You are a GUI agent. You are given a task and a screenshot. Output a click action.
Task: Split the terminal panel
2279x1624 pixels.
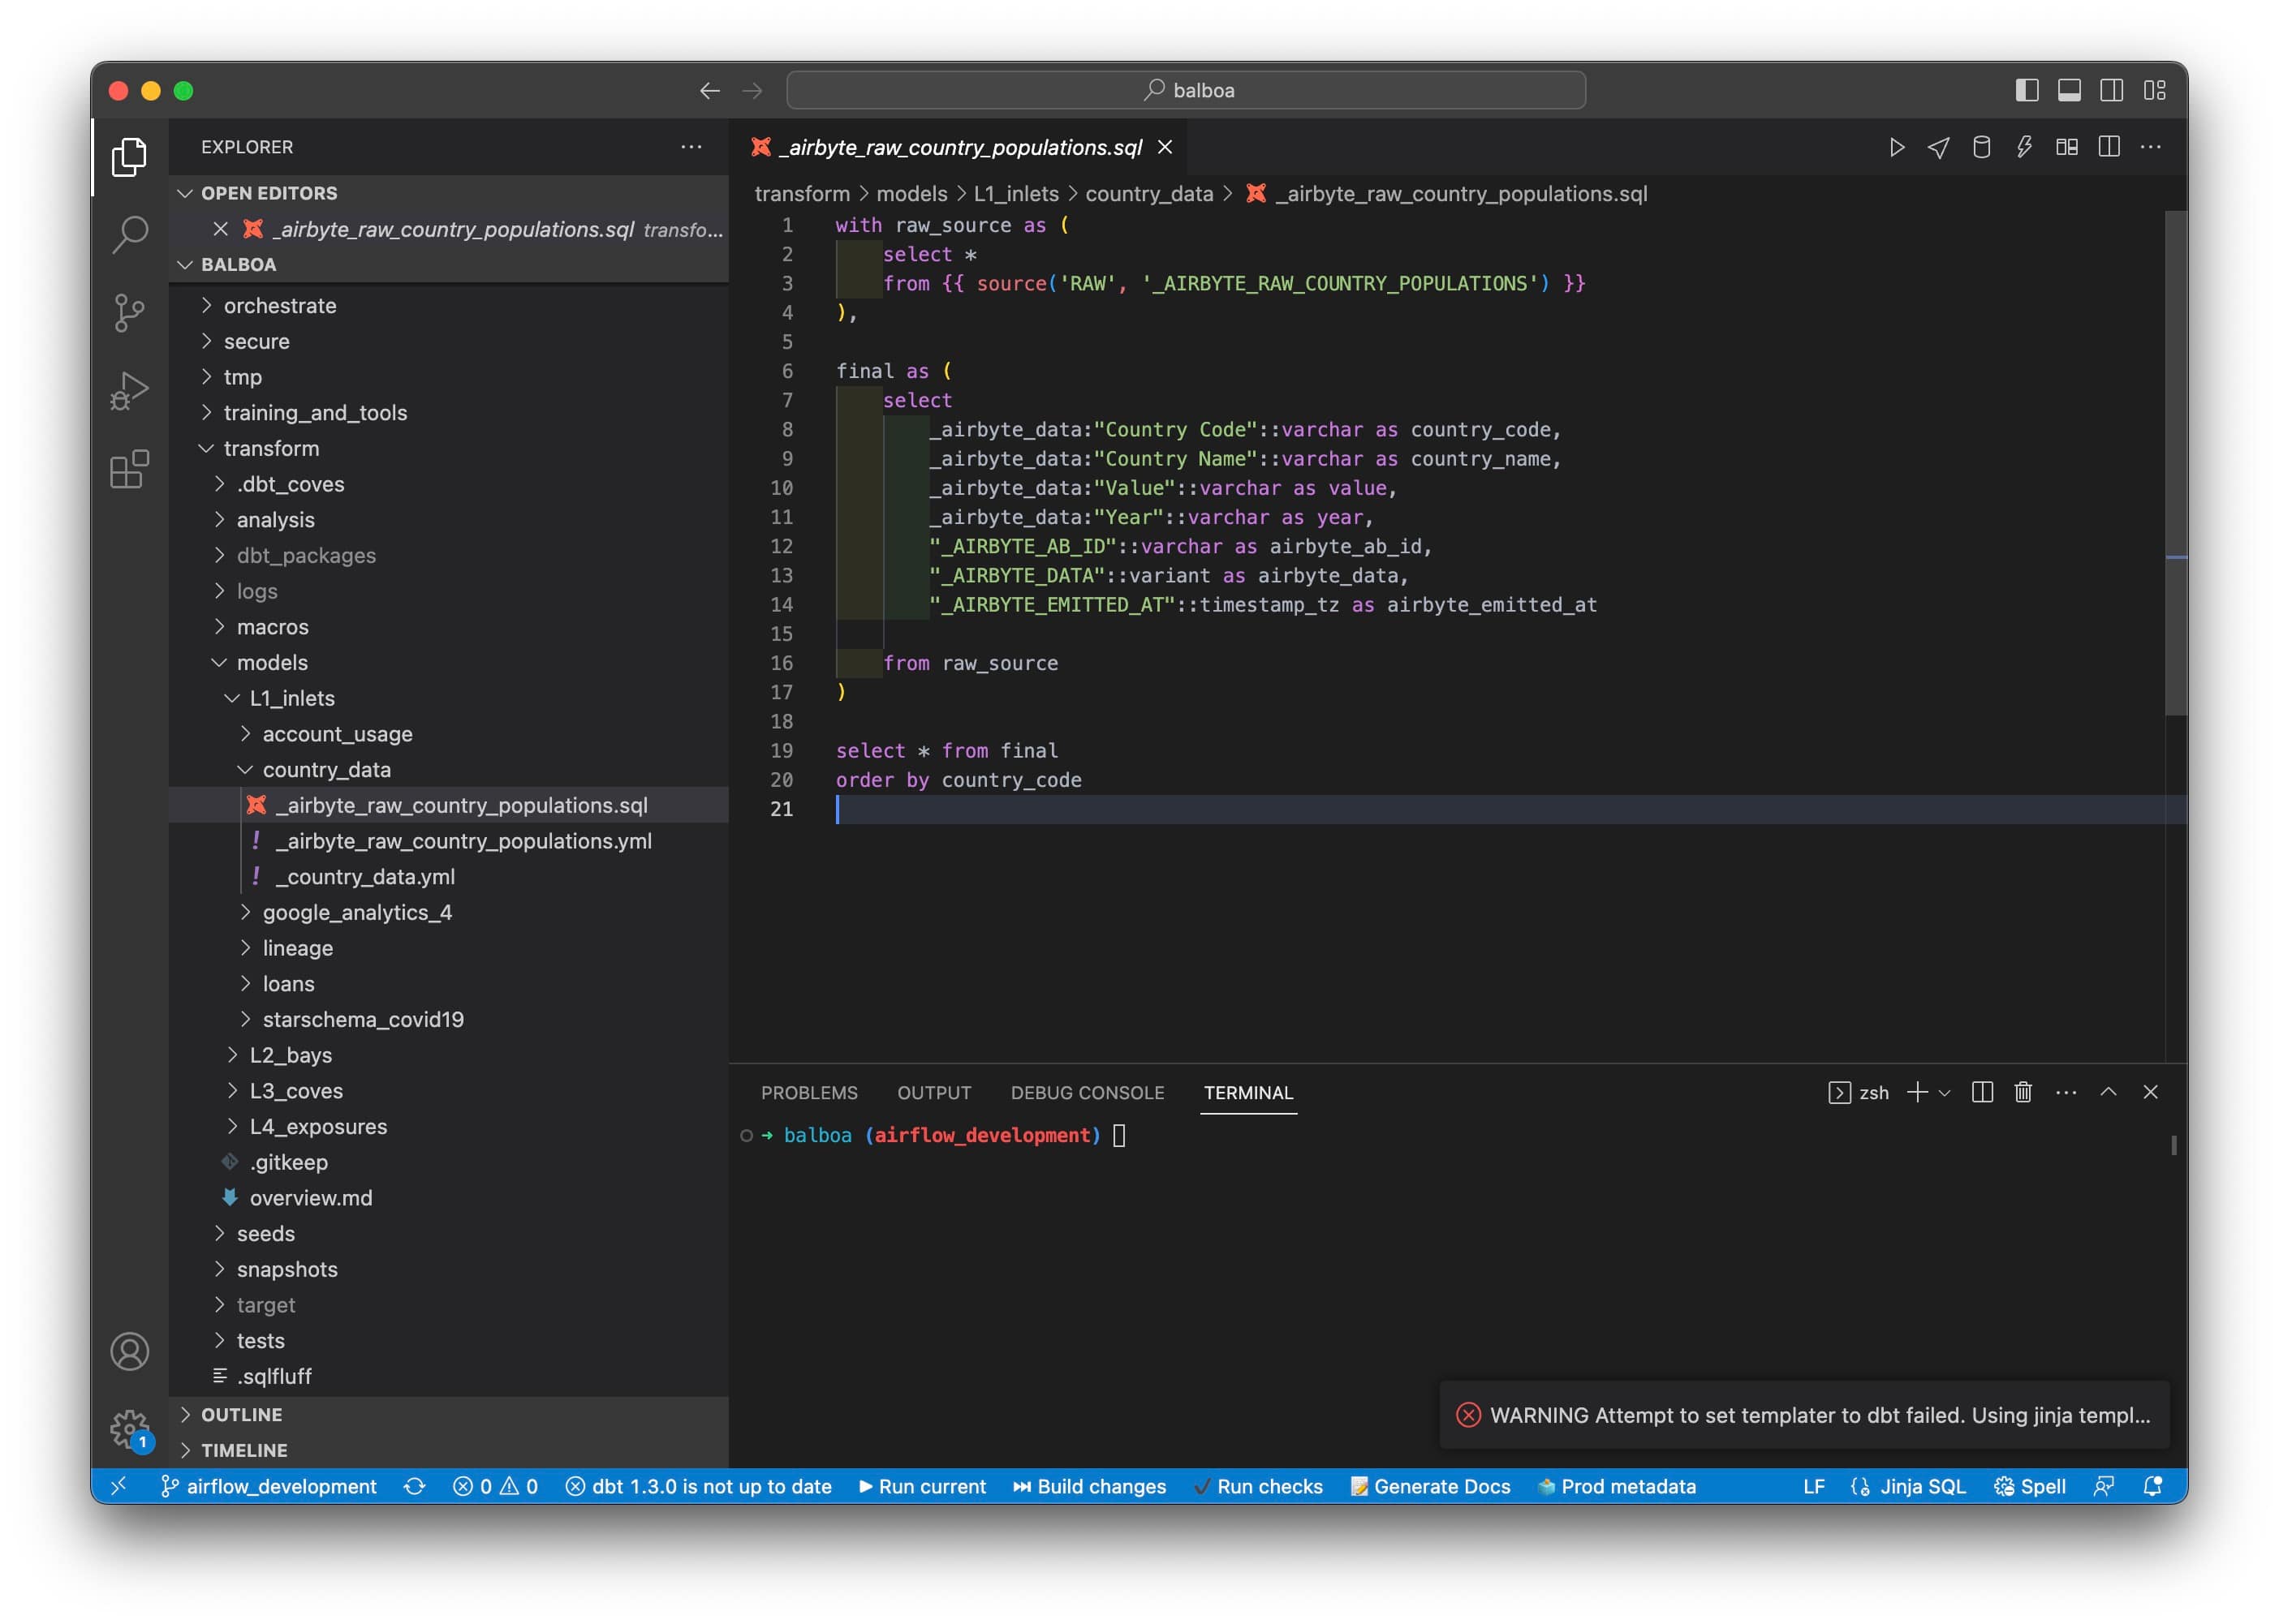1982,1092
